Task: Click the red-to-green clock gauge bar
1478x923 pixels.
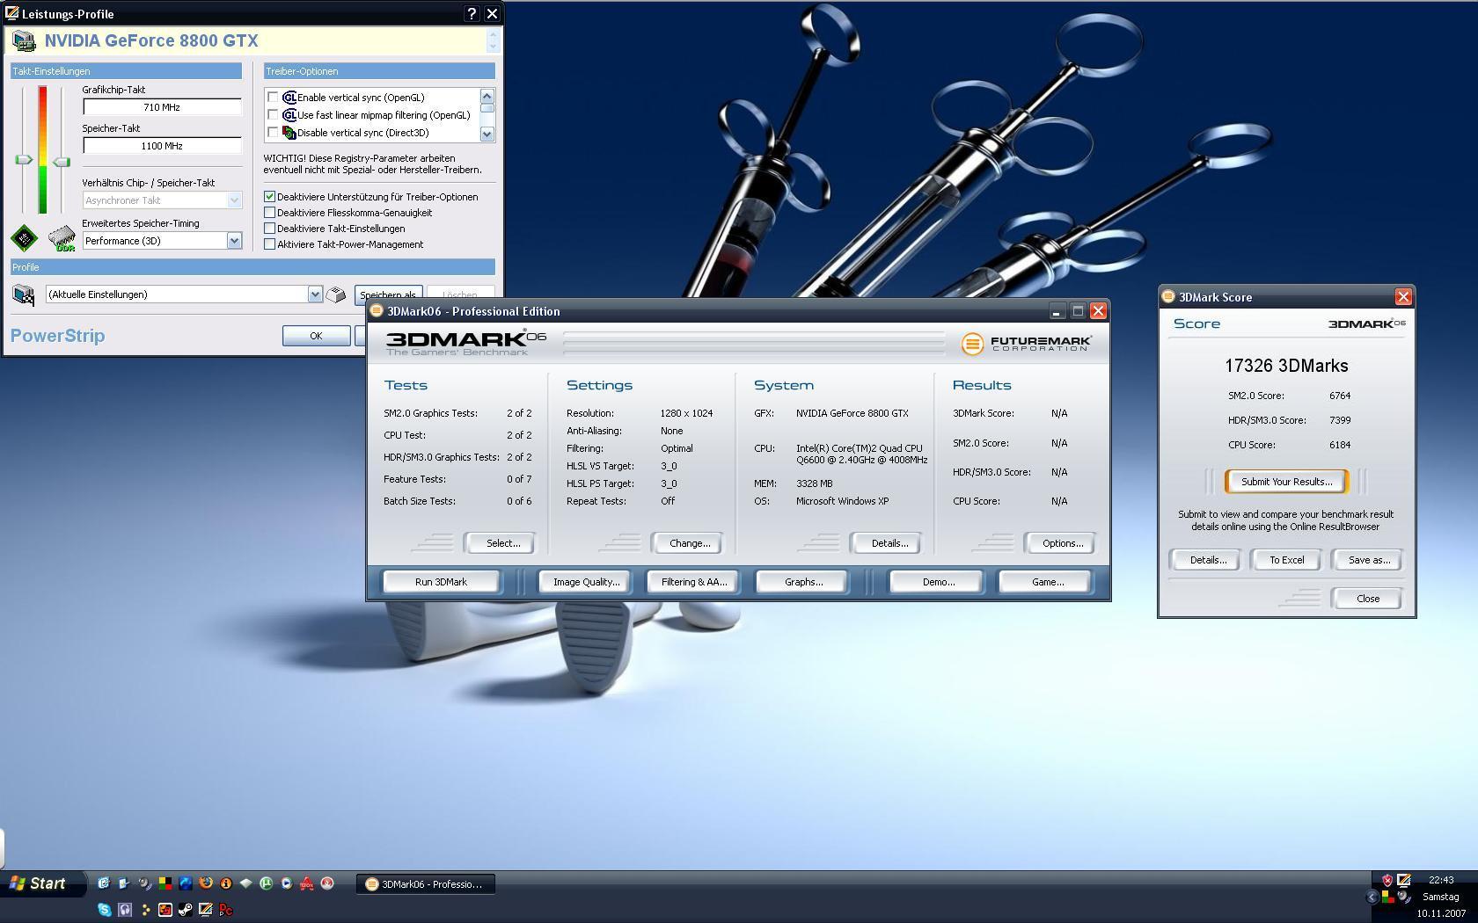Action: point(42,149)
